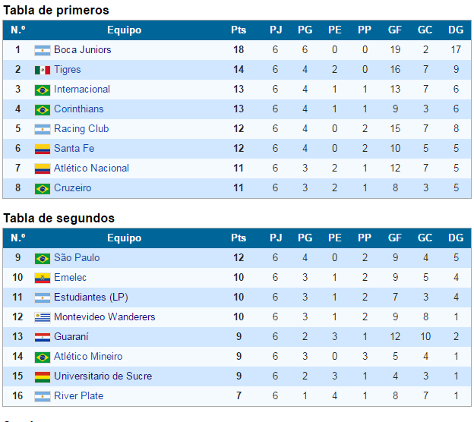Click the Argentina flag beside Boca Juniors

click(42, 50)
